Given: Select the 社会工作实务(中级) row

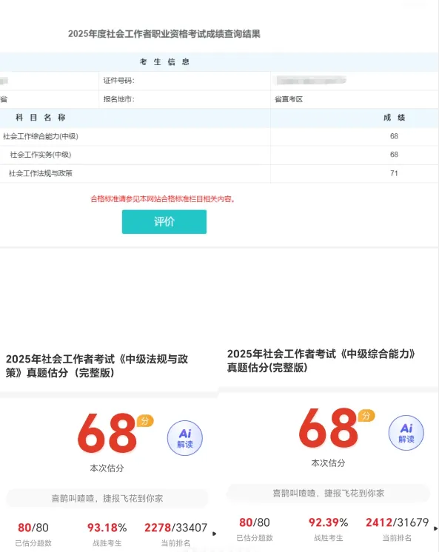Looking at the screenshot, I should pos(219,155).
